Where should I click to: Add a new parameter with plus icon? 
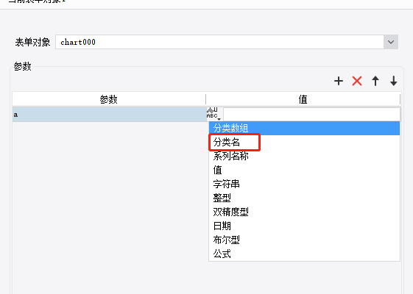[x=339, y=81]
